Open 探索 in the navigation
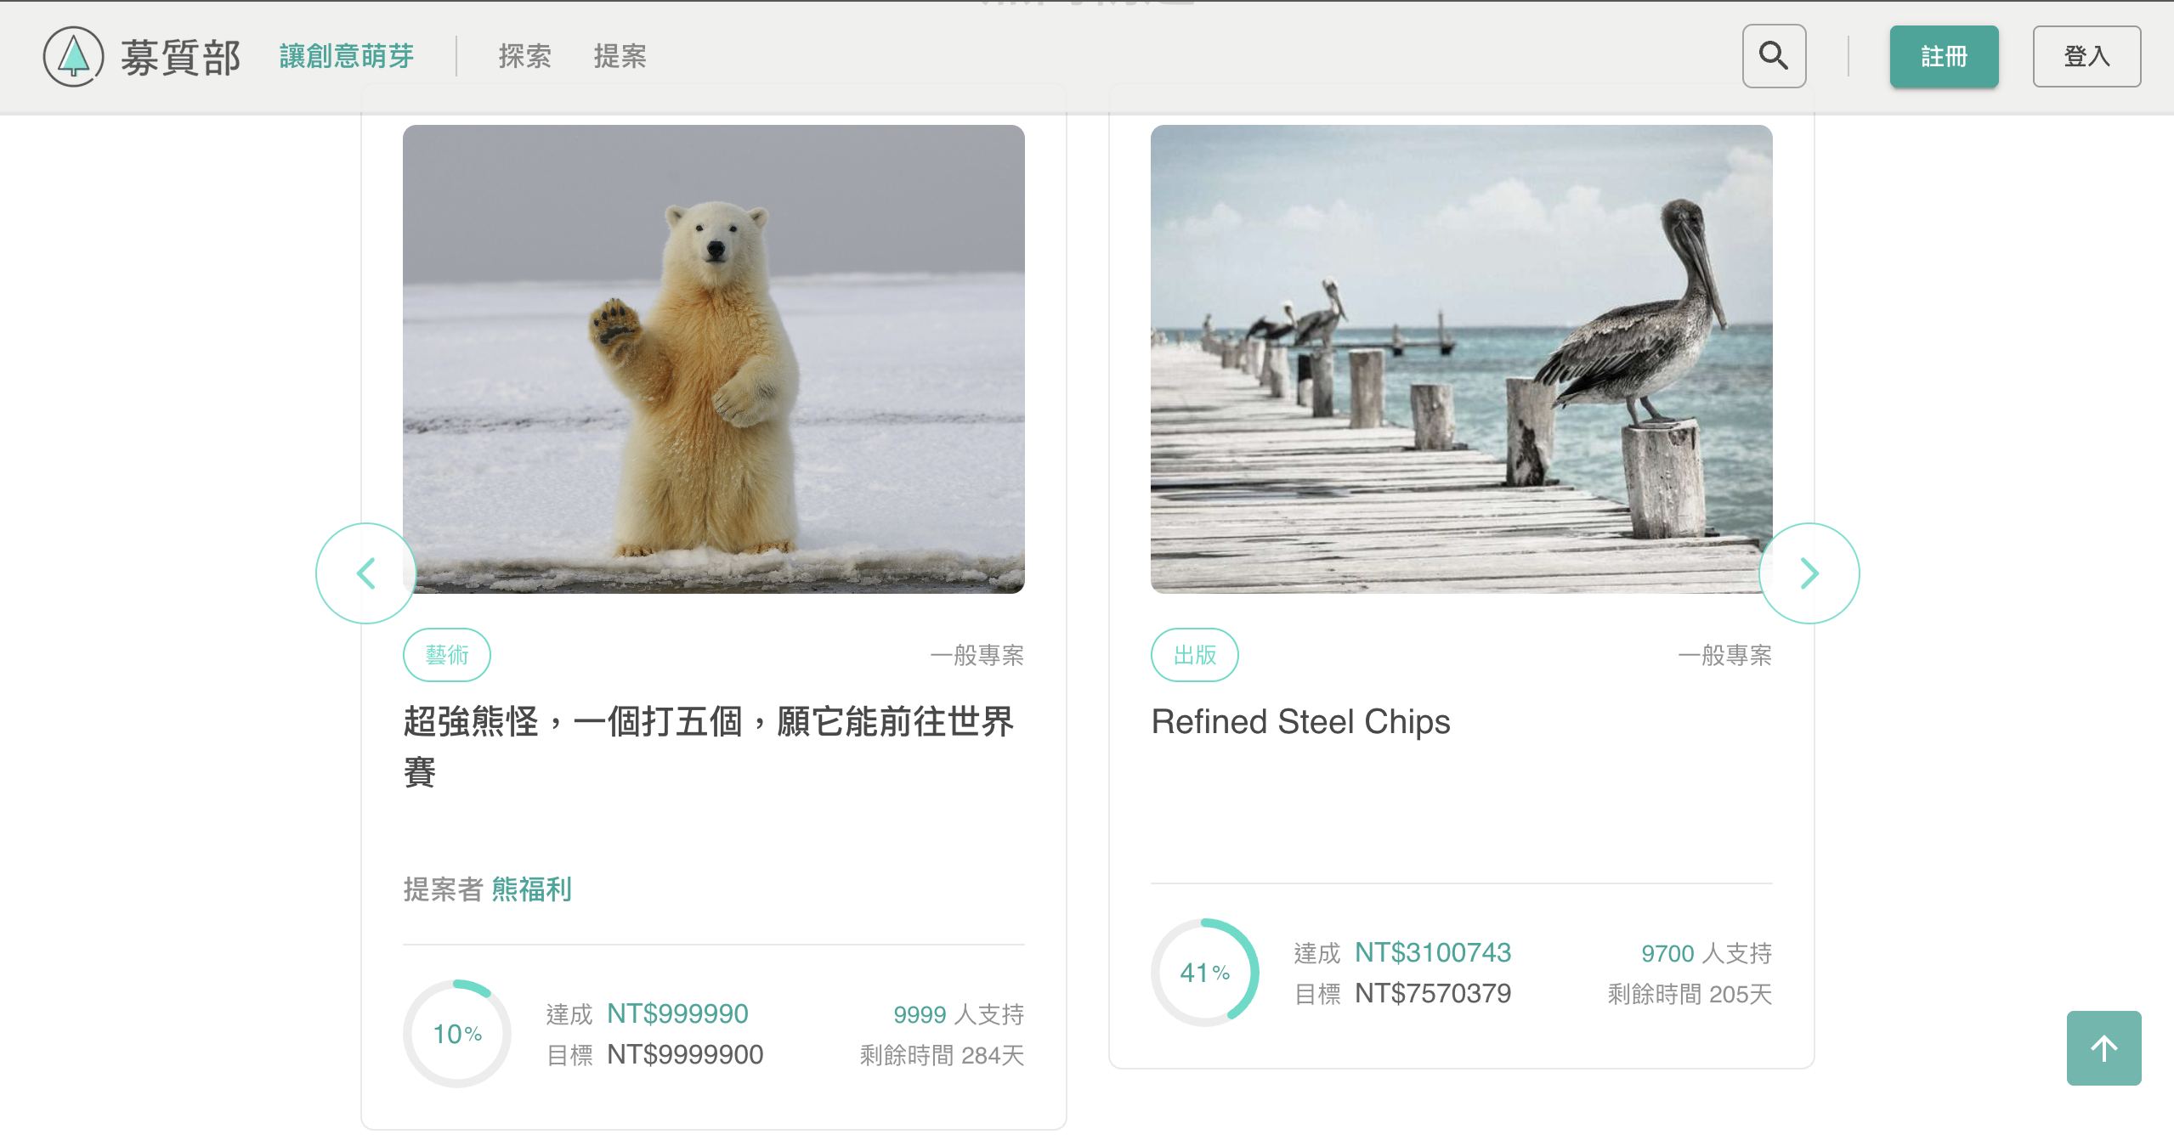This screenshot has height=1140, width=2174. pos(524,57)
